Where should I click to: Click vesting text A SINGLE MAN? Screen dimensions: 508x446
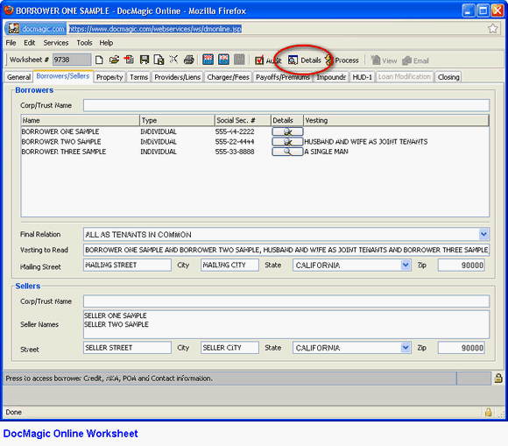pyautogui.click(x=326, y=152)
